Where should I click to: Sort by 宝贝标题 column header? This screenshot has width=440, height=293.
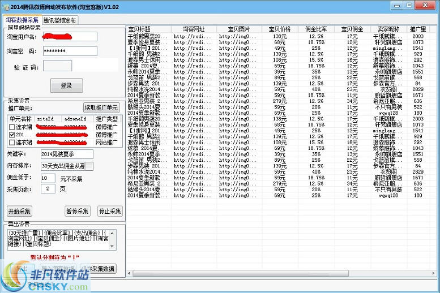tap(149, 29)
